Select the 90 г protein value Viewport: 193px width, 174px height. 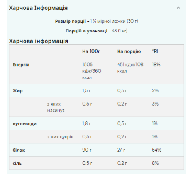(x=87, y=150)
